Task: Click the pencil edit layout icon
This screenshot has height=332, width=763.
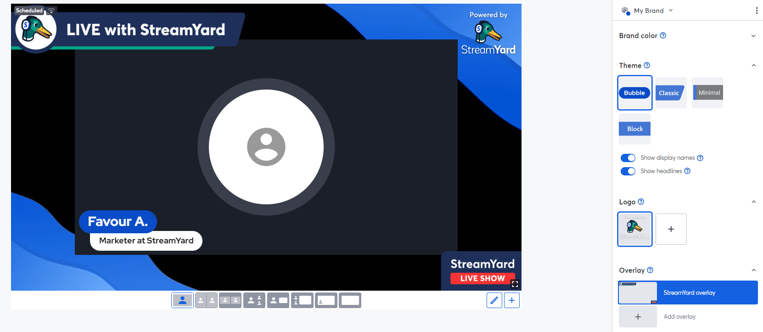Action: pyautogui.click(x=494, y=300)
